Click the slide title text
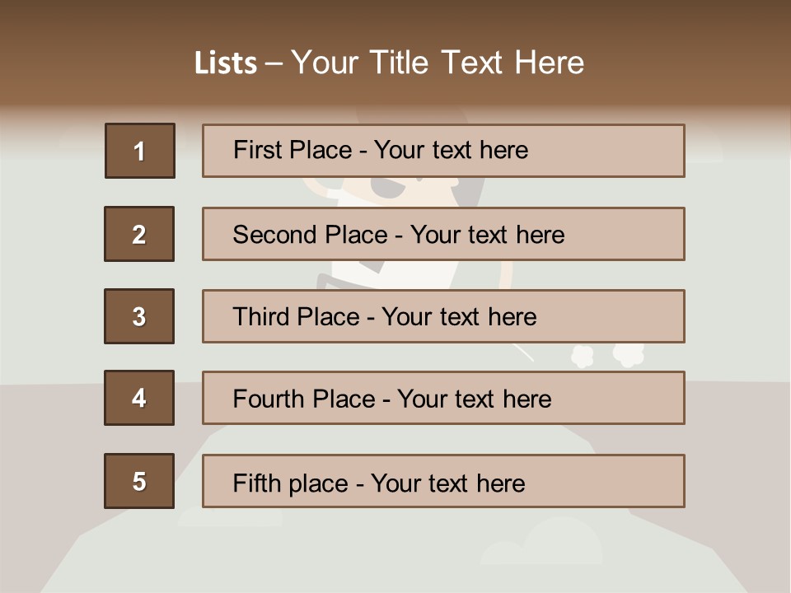 (x=389, y=63)
